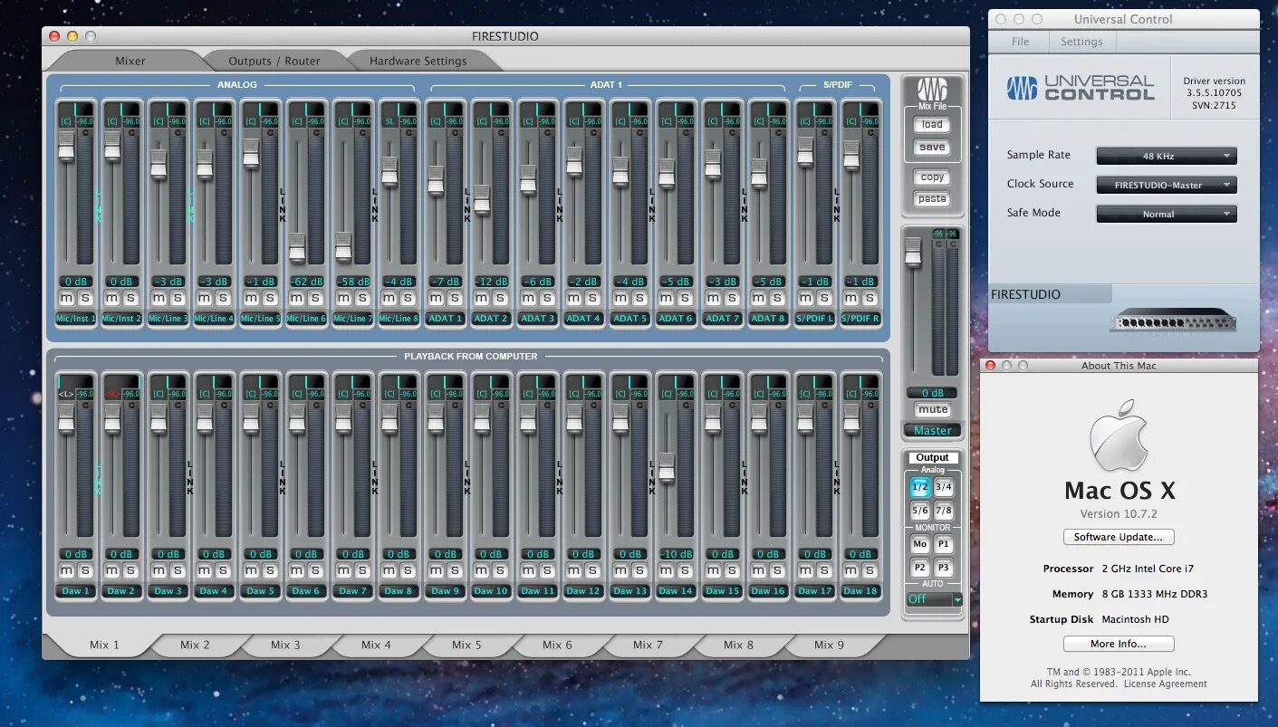Select Analog output 1/2

(920, 487)
